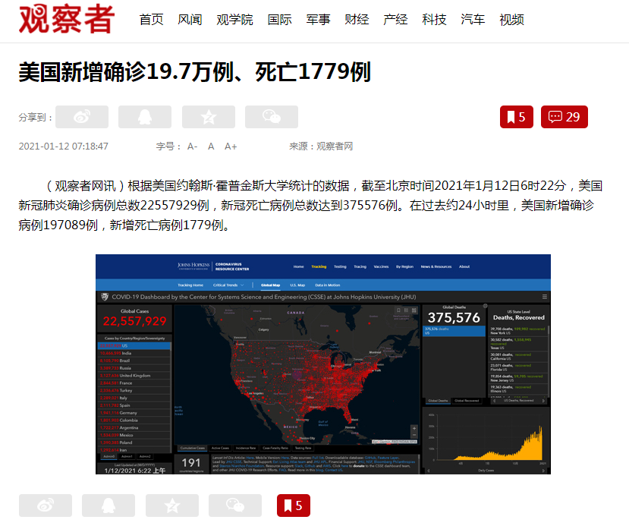
Task: Open the 风闻 section
Action: coord(190,19)
